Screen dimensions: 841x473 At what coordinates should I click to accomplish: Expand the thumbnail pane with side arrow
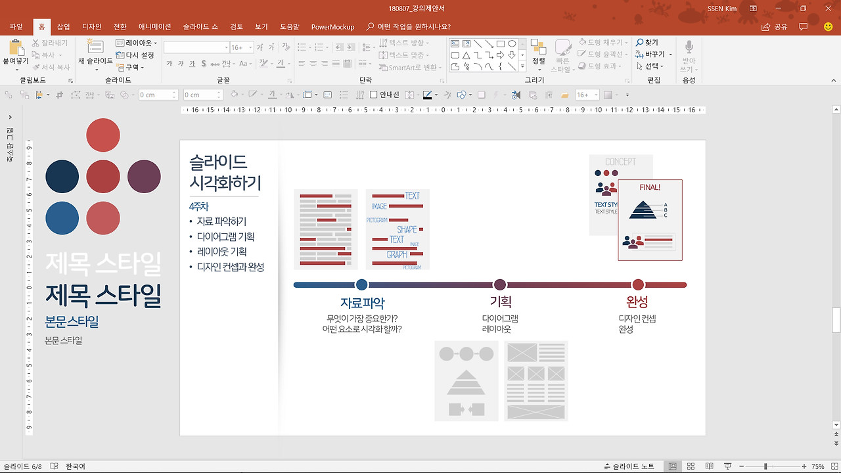11,117
